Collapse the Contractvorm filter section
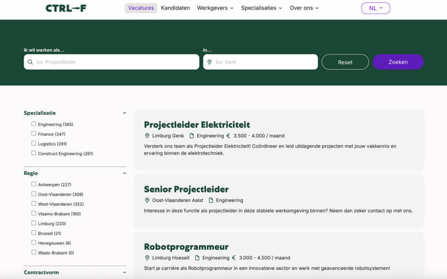Image resolution: width=447 pixels, height=279 pixels. (x=124, y=272)
